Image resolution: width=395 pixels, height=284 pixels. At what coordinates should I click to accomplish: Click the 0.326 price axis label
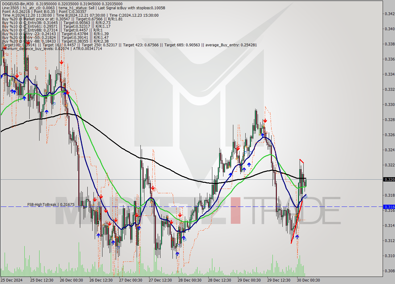(389, 135)
